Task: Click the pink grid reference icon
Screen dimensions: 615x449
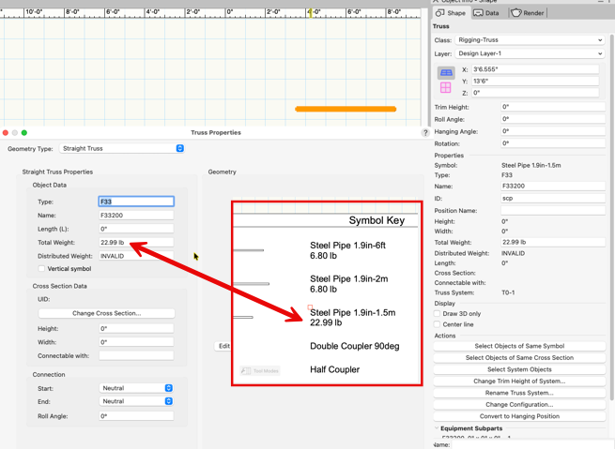Action: [446, 88]
